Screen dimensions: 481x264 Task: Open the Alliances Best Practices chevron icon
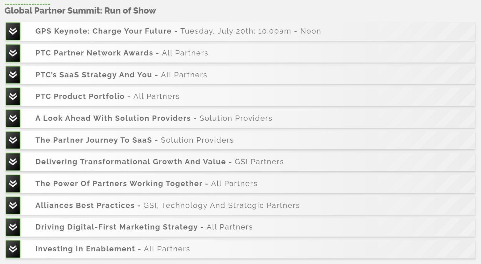[13, 205]
